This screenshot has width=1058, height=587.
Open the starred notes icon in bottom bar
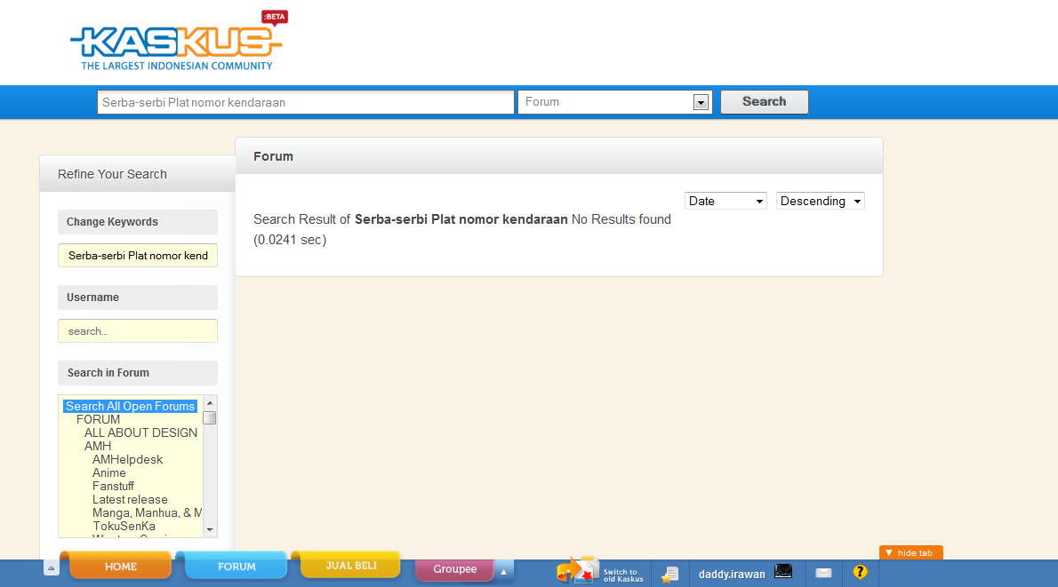(669, 575)
